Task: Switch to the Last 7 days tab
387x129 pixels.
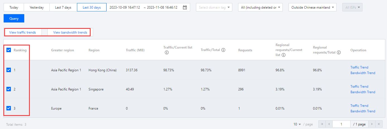Action: pyautogui.click(x=63, y=7)
